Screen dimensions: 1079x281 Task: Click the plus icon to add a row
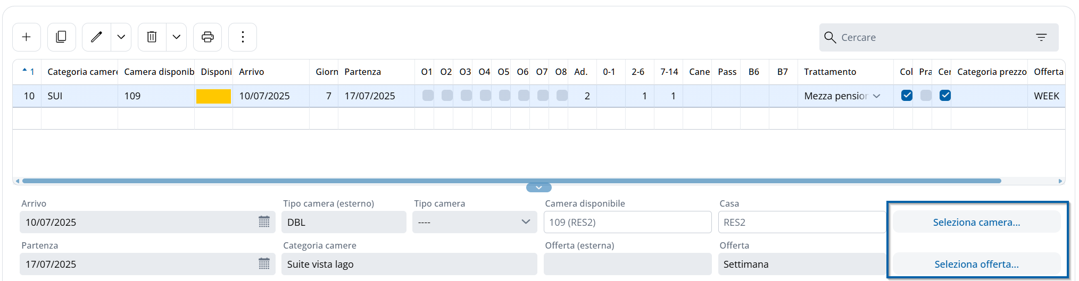26,37
